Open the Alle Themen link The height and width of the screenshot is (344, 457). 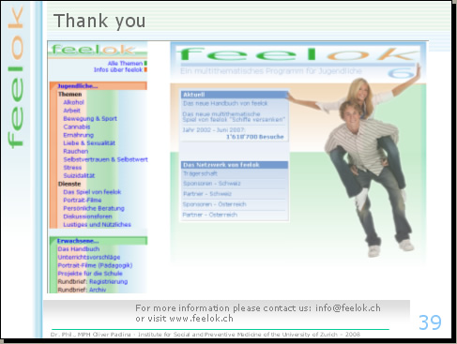click(x=125, y=64)
